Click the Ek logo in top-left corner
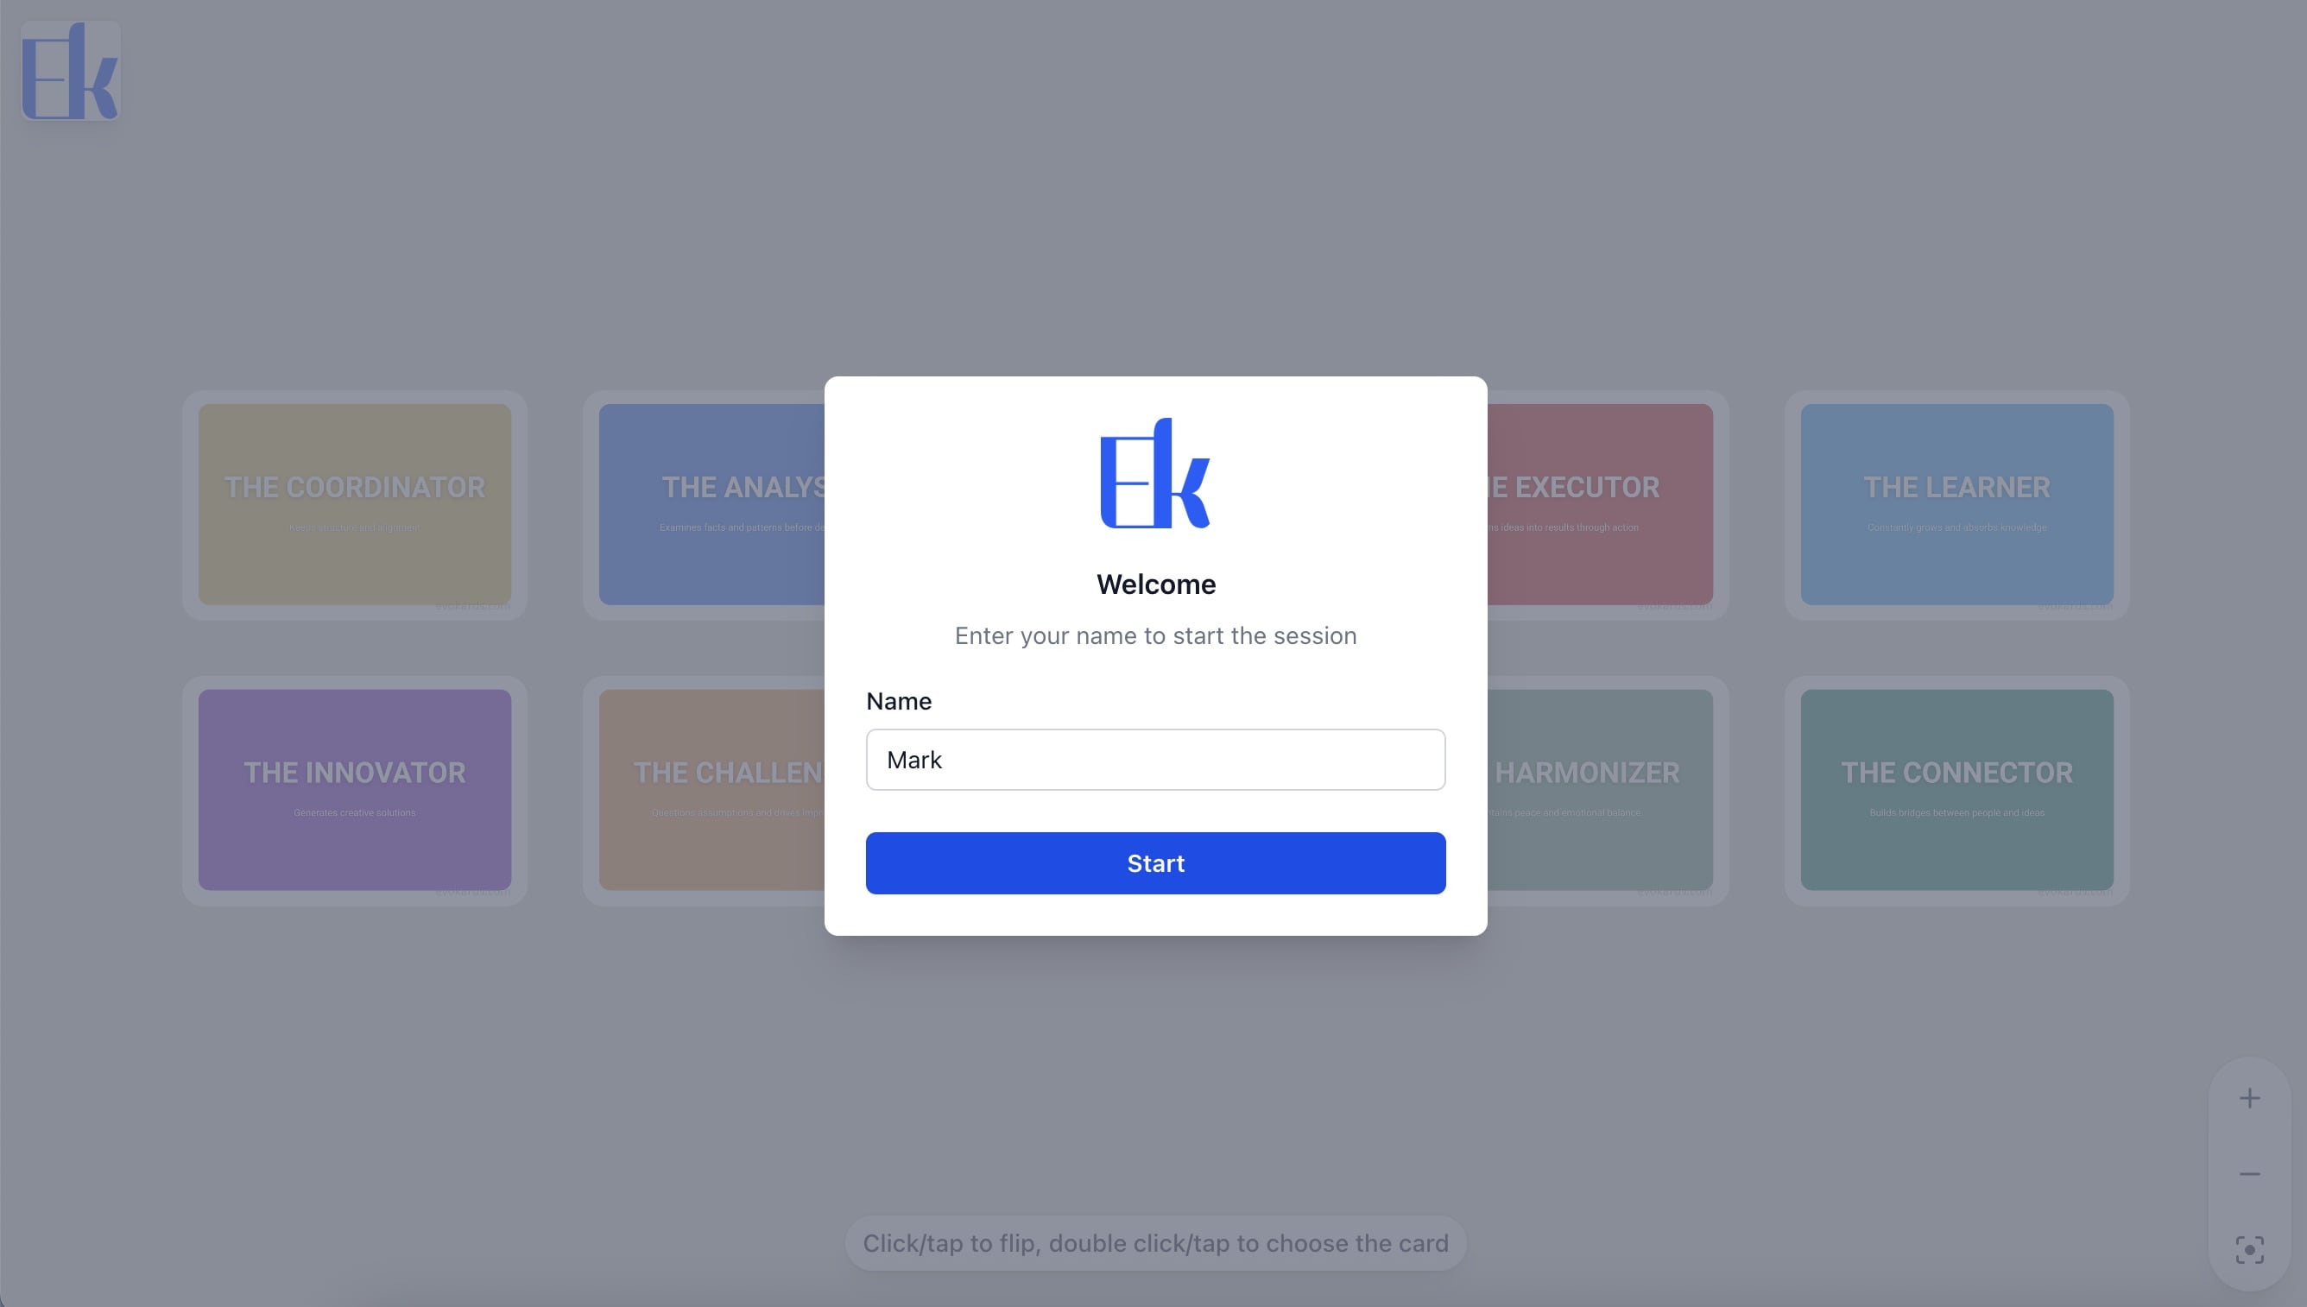The image size is (2307, 1307). click(70, 71)
